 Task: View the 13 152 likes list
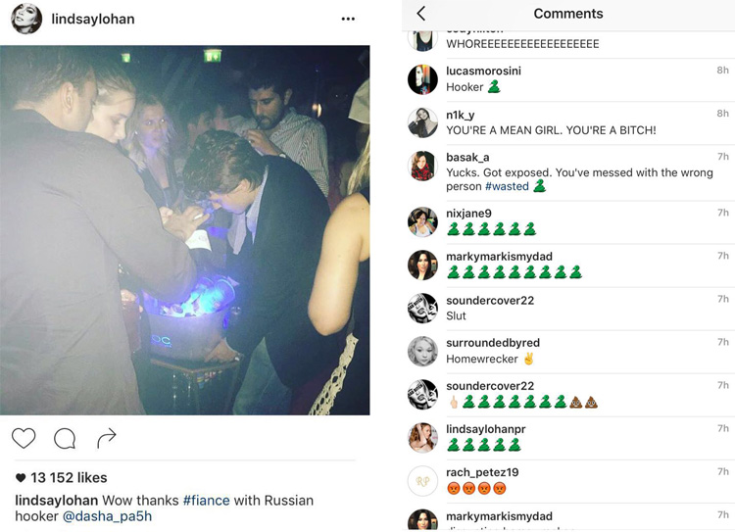click(x=61, y=478)
